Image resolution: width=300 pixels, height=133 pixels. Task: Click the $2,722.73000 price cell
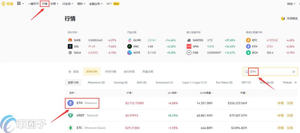coord(135,103)
